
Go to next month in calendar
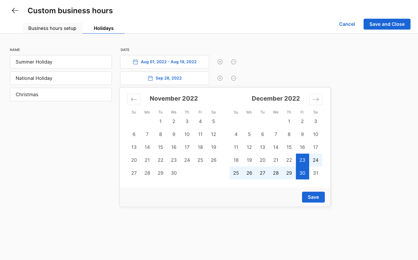[316, 99]
